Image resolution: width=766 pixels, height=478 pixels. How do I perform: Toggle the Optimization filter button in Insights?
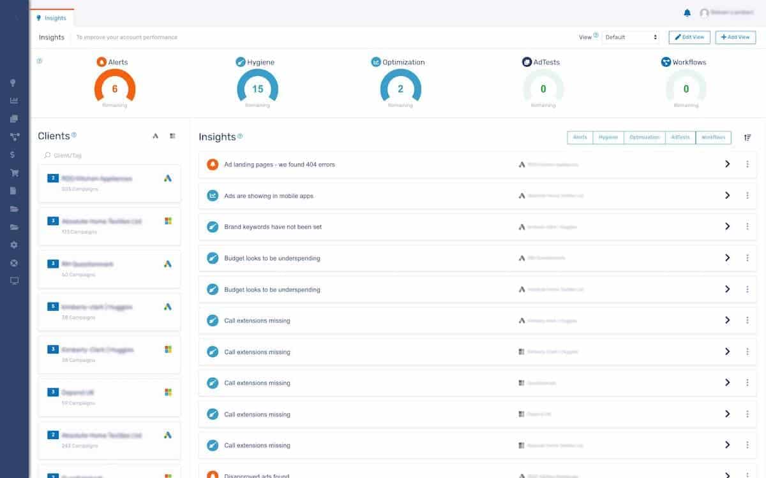[645, 137]
